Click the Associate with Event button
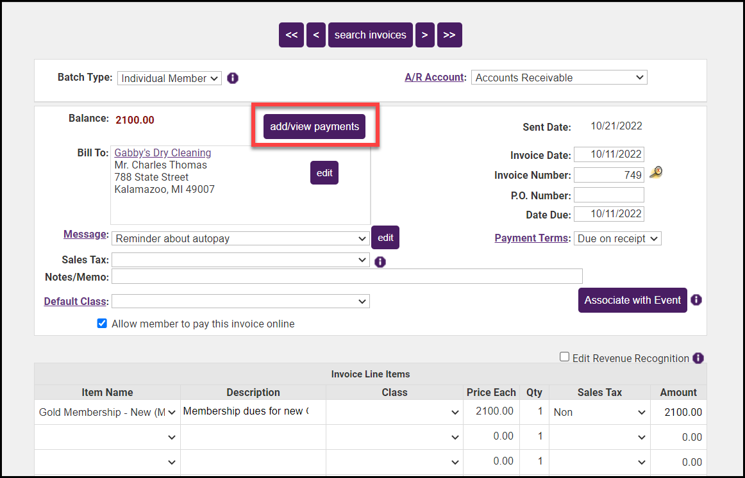 (632, 300)
